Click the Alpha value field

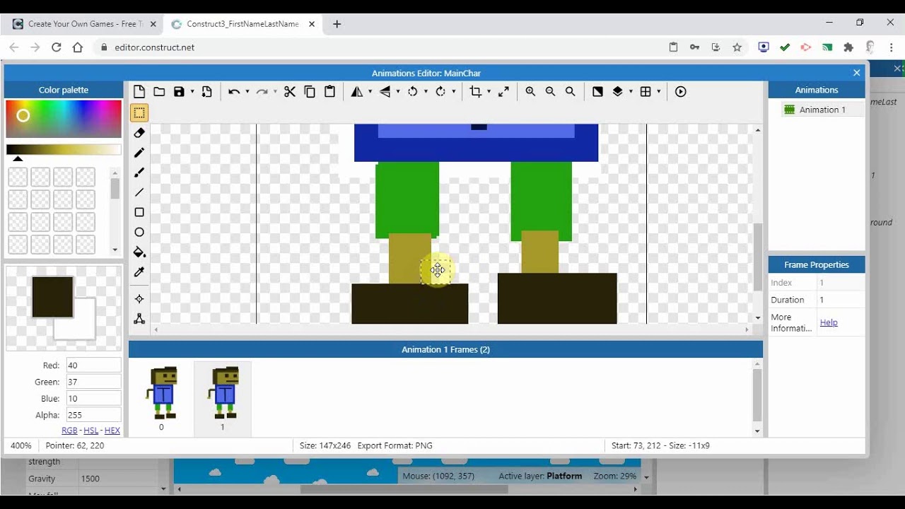pyautogui.click(x=93, y=415)
